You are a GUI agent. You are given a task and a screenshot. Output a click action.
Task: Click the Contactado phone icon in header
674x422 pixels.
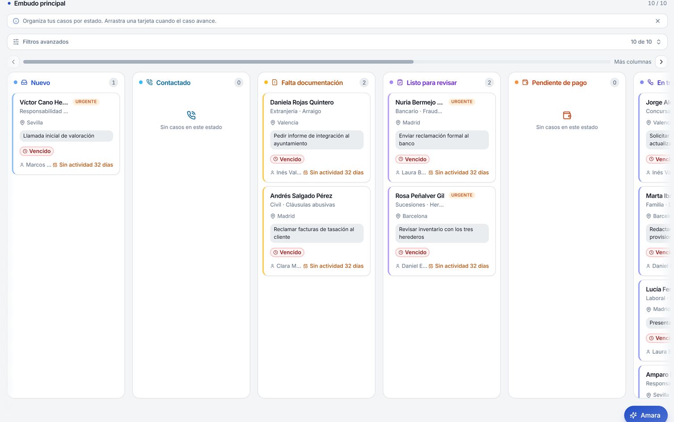(149, 82)
